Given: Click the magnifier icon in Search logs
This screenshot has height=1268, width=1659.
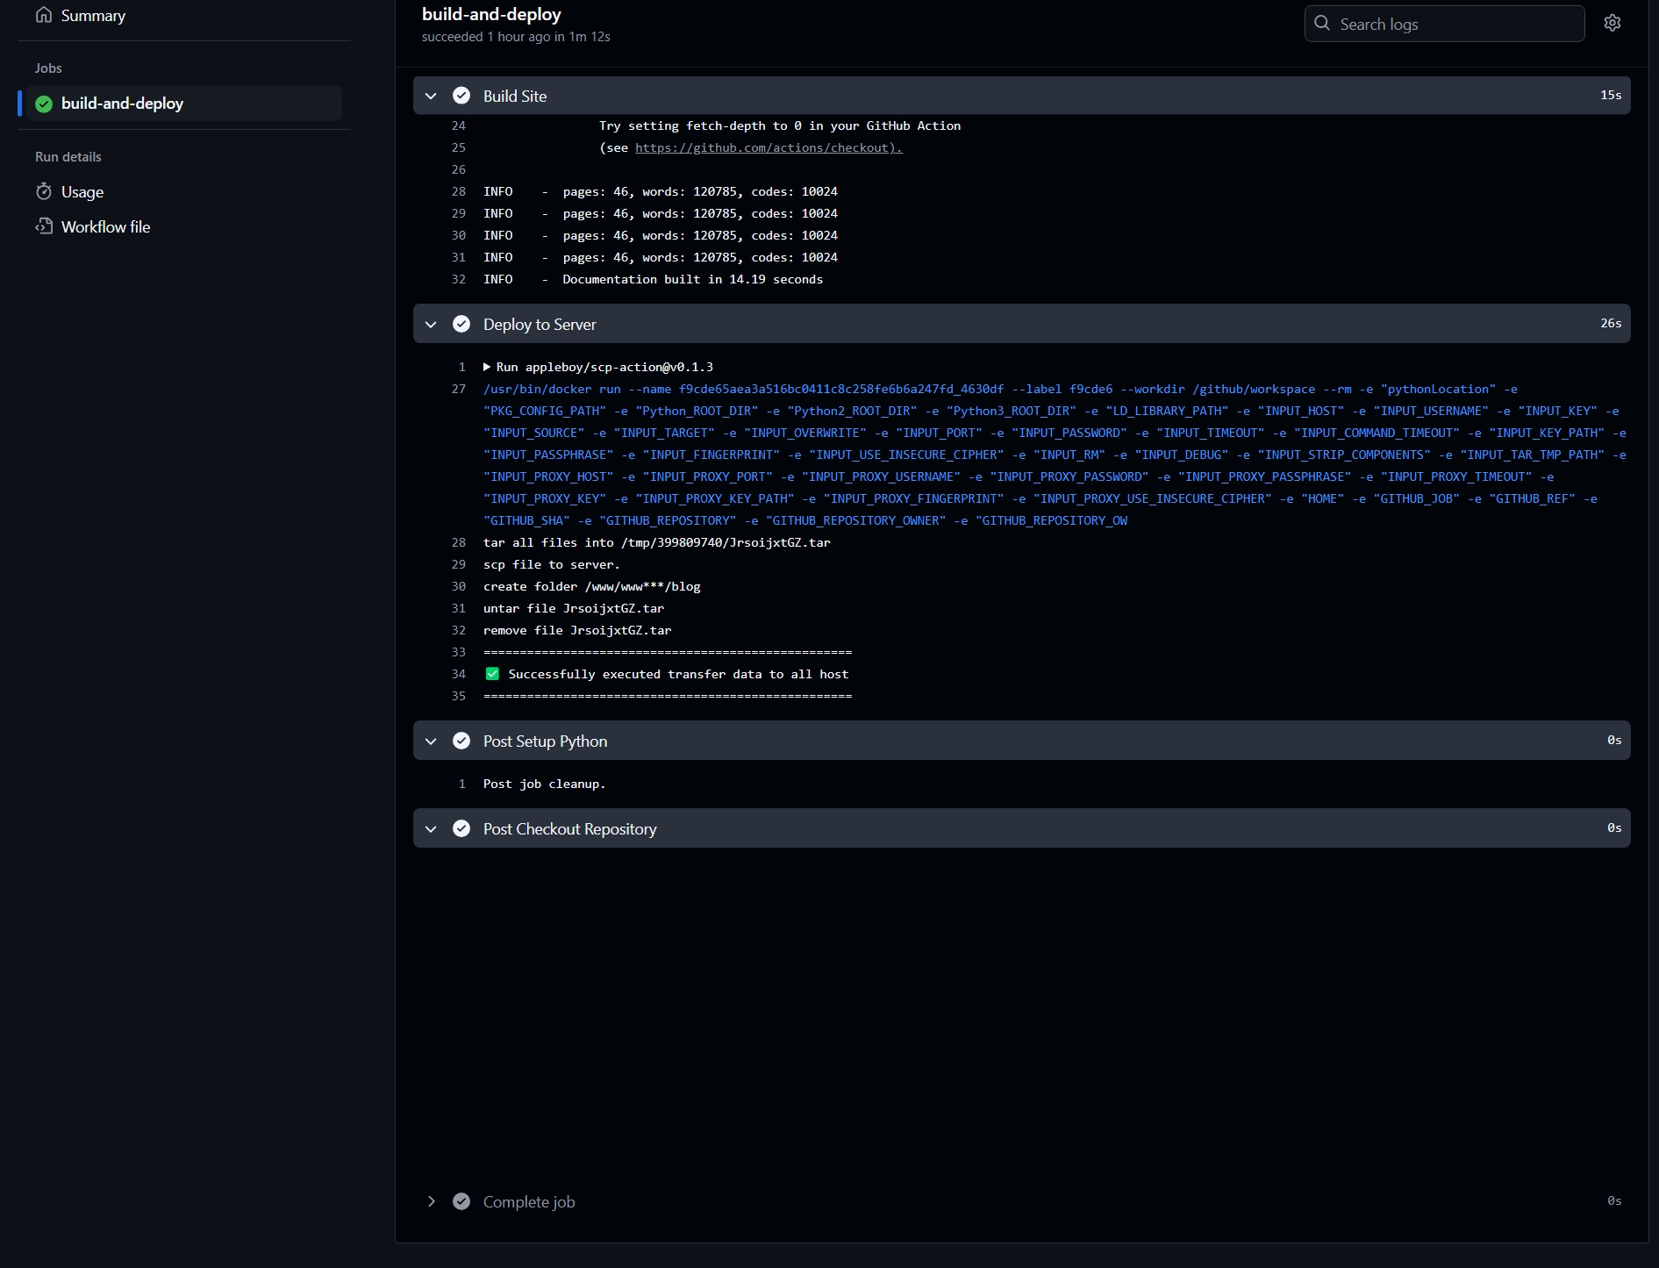Looking at the screenshot, I should (x=1322, y=24).
